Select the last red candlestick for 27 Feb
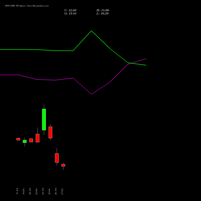This screenshot has height=201, width=201. (x=63, y=165)
